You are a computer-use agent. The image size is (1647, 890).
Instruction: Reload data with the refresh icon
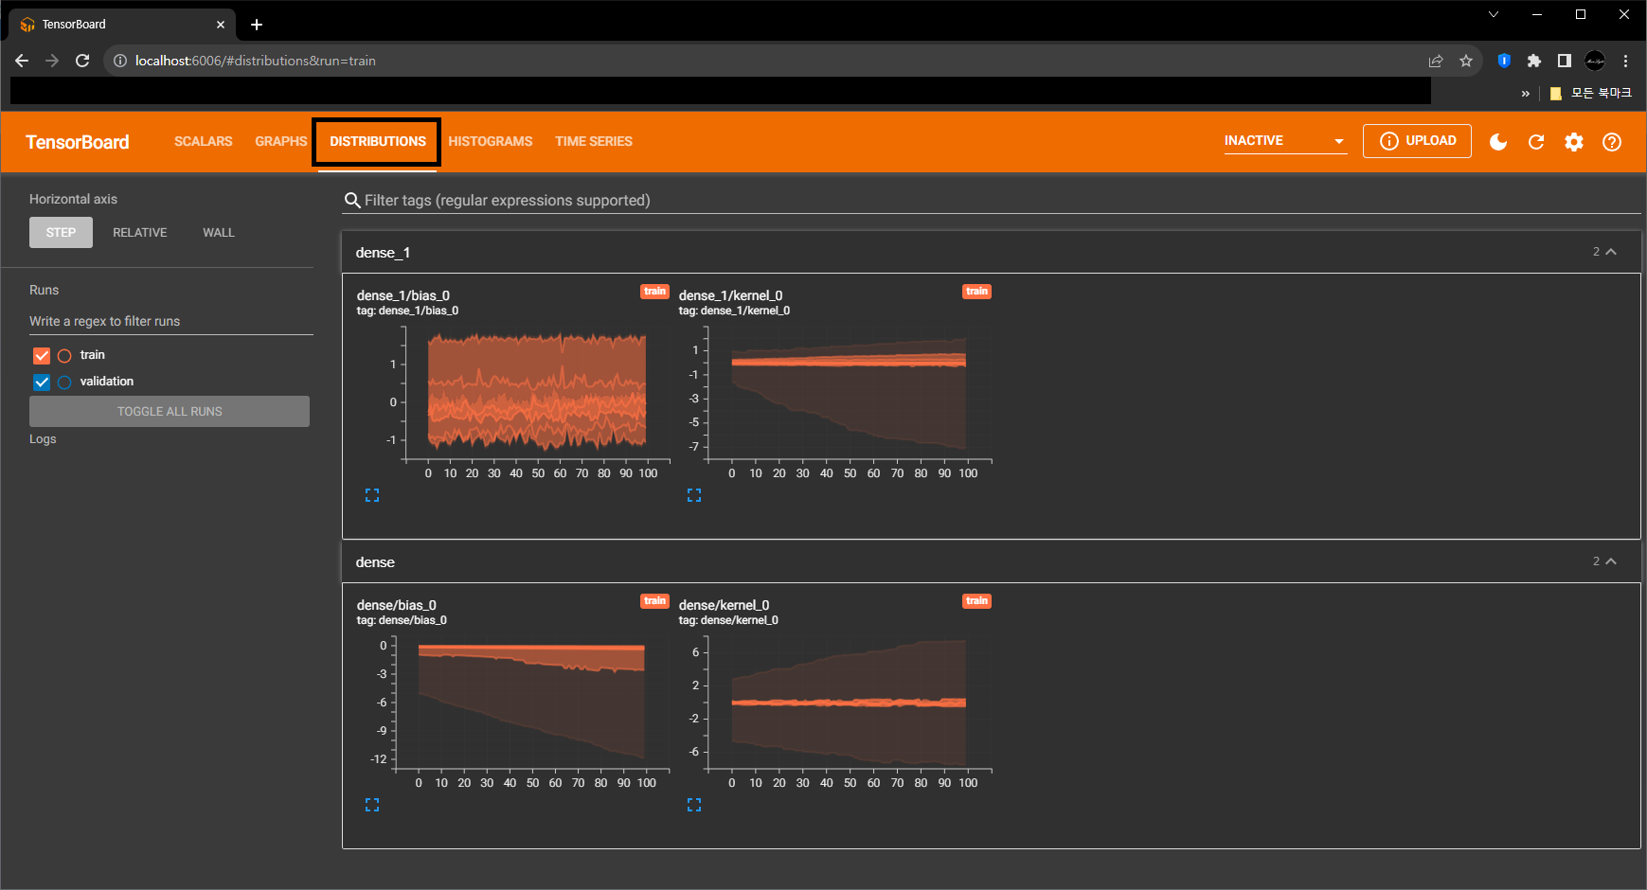tap(1536, 142)
